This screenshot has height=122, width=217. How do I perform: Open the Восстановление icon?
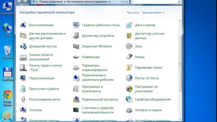(x=23, y=25)
